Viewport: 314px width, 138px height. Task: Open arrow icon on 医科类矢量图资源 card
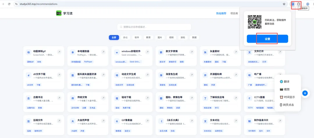103,75
